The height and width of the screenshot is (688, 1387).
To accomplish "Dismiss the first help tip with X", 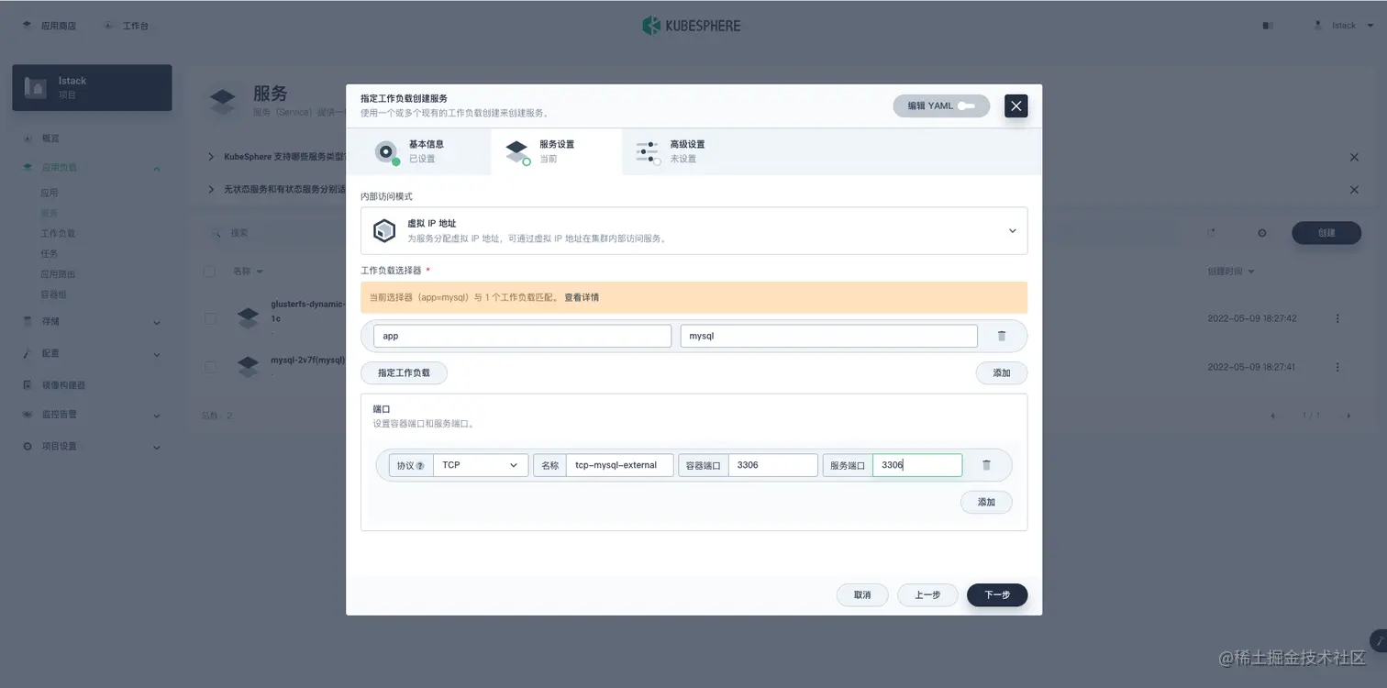I will pos(1354,157).
